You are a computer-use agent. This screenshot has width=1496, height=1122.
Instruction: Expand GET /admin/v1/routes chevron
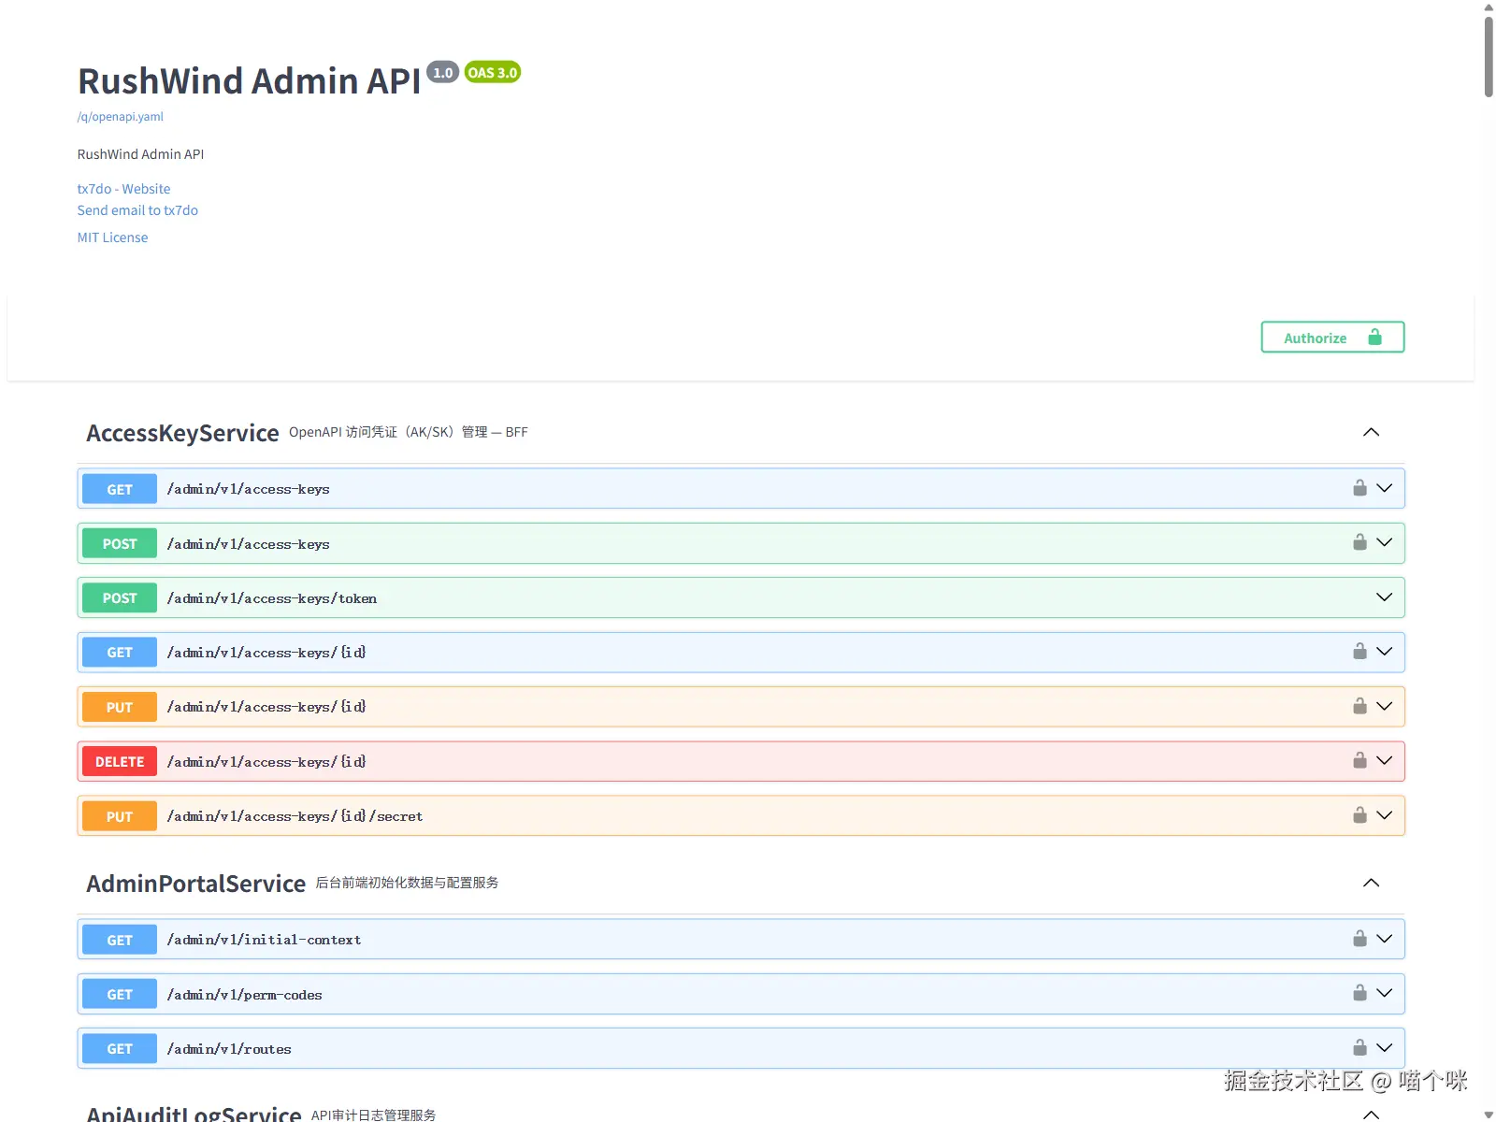tap(1385, 1048)
